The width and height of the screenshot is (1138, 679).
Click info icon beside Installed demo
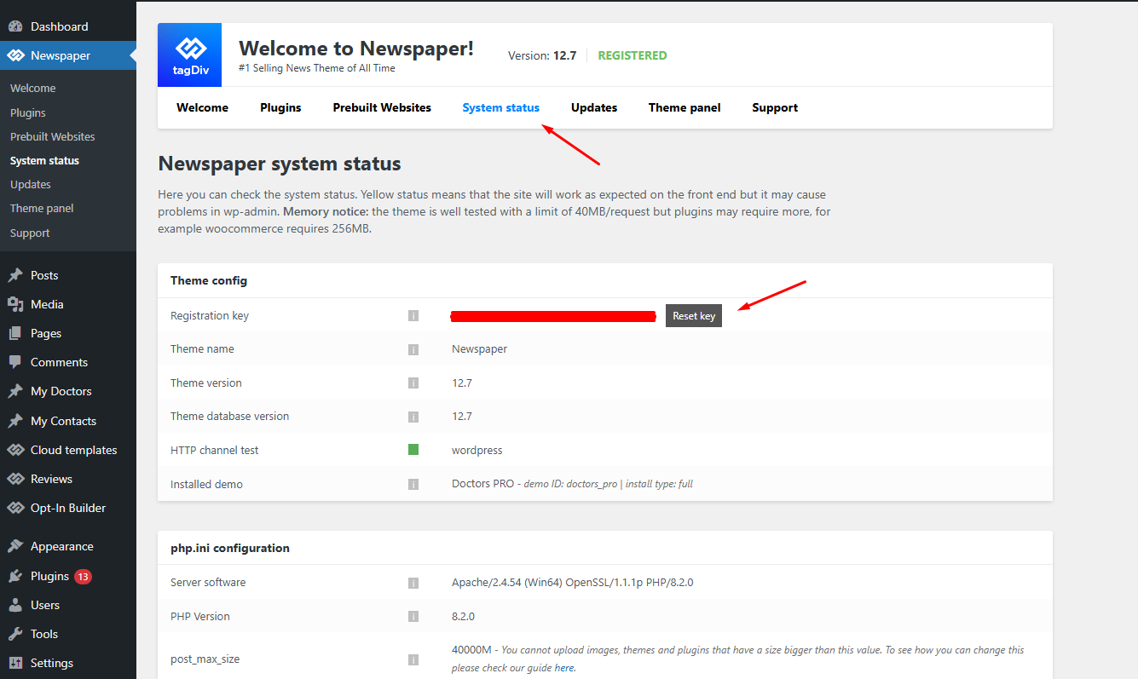tap(413, 484)
